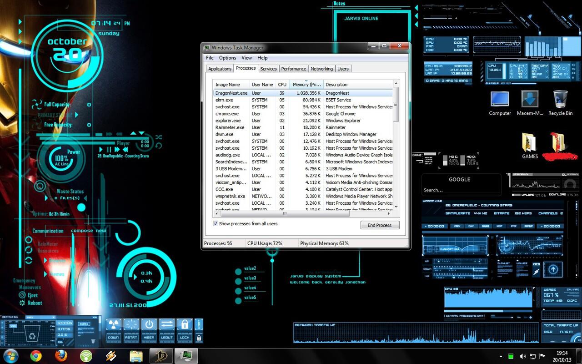582x364 pixels.
Task: Open the Windows Start menu orb
Action: pyautogui.click(x=10, y=355)
